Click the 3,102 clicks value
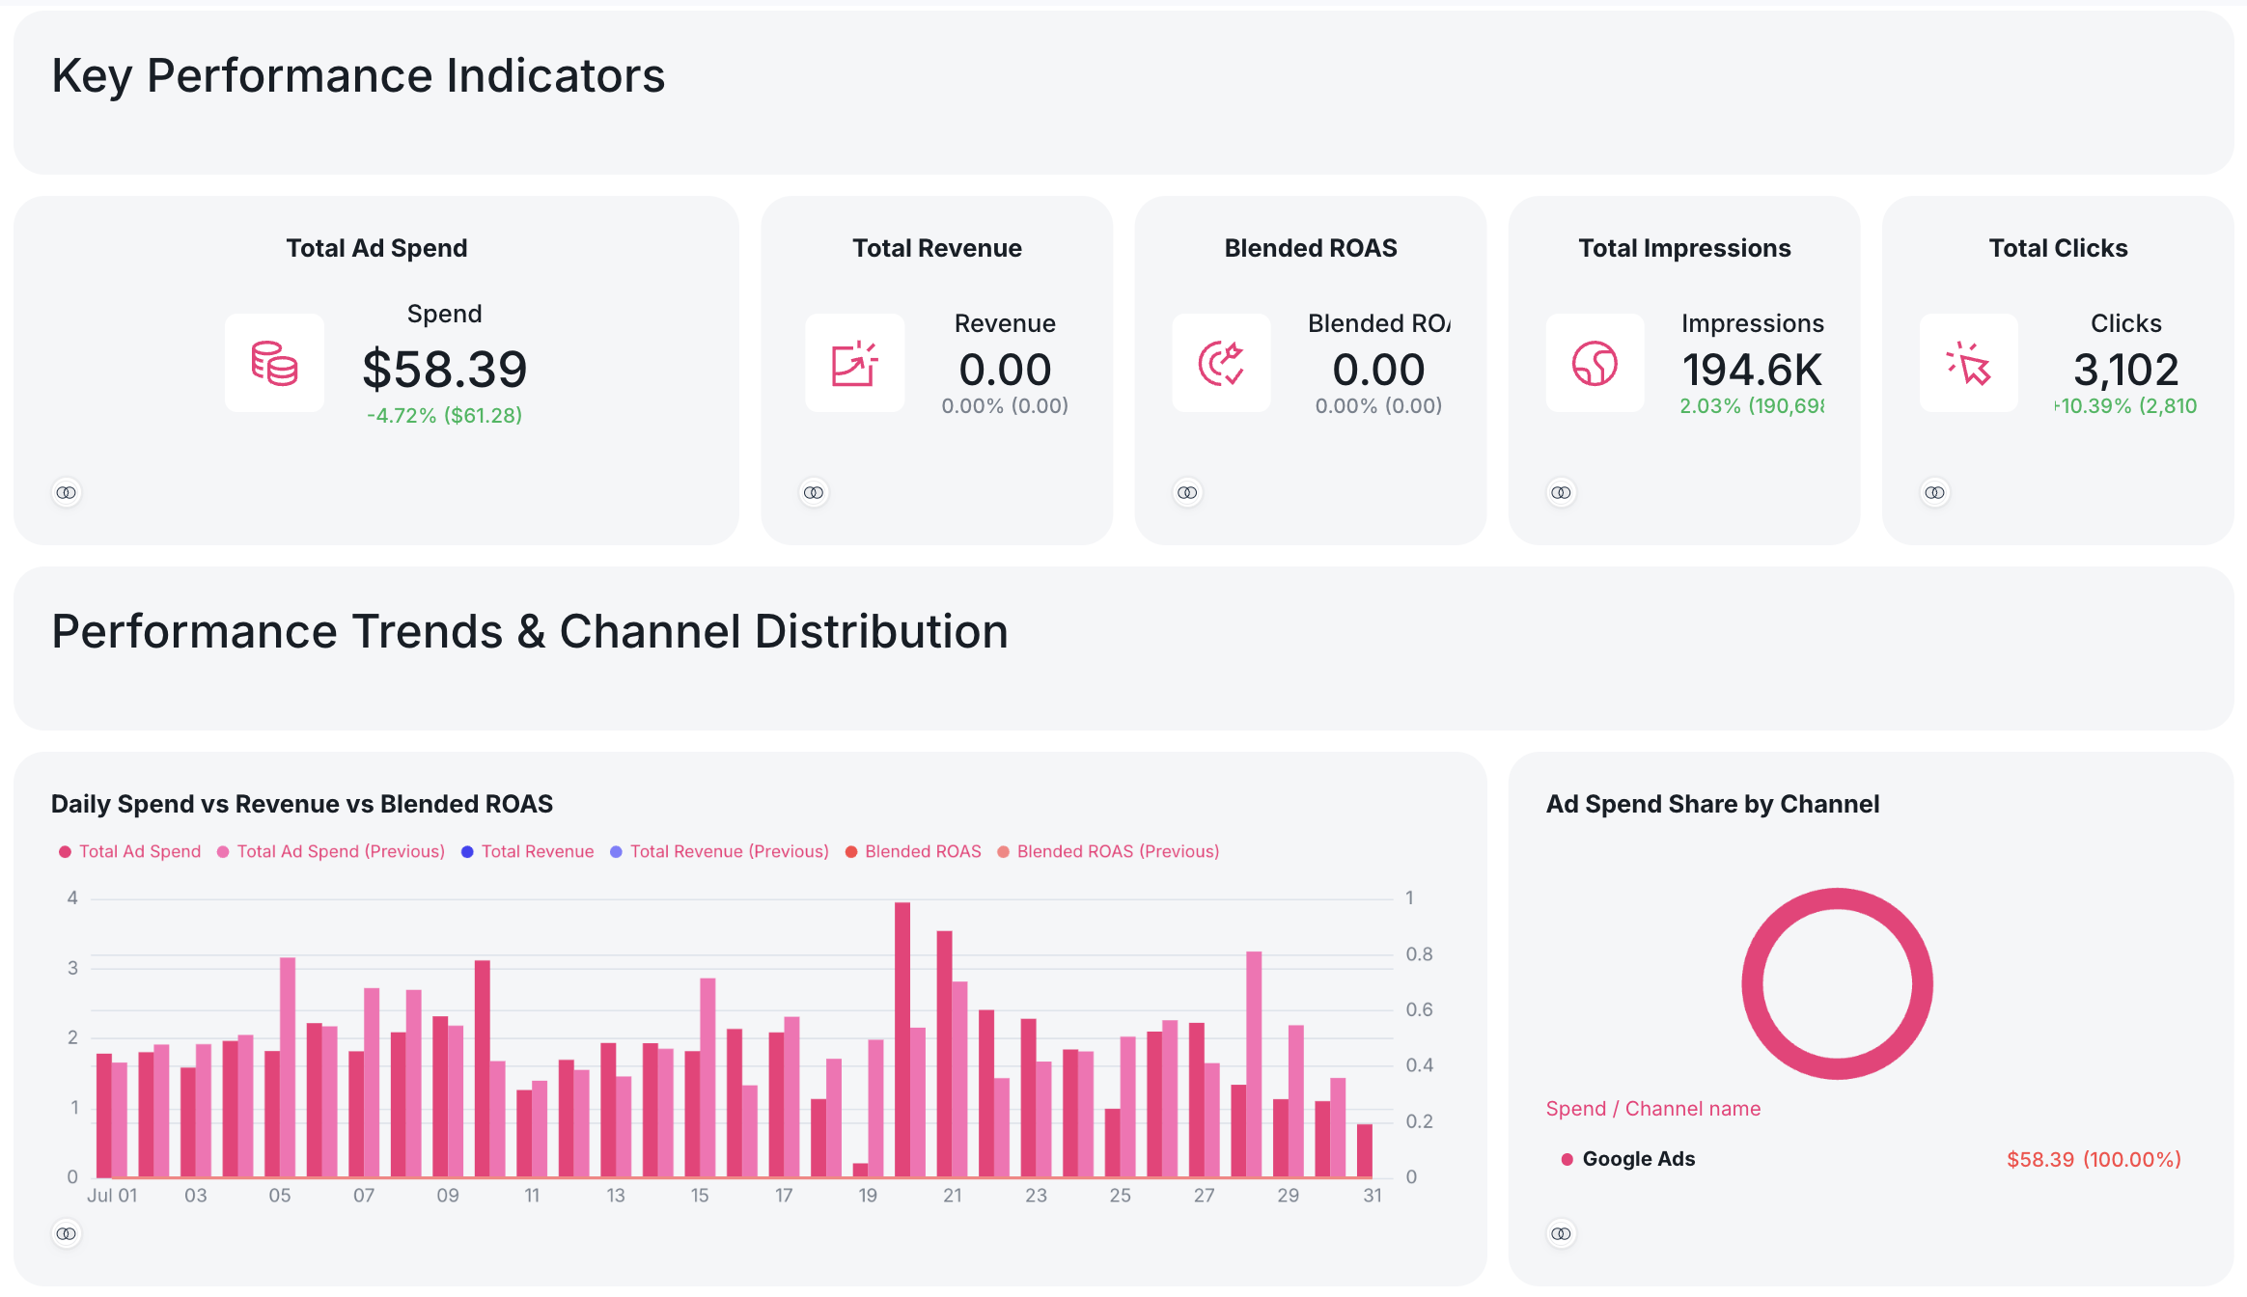2247x1297 pixels. click(x=2126, y=371)
